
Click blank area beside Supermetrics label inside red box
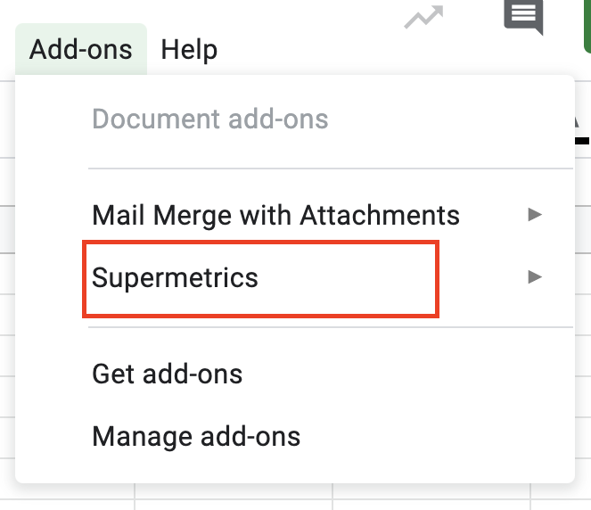(347, 278)
